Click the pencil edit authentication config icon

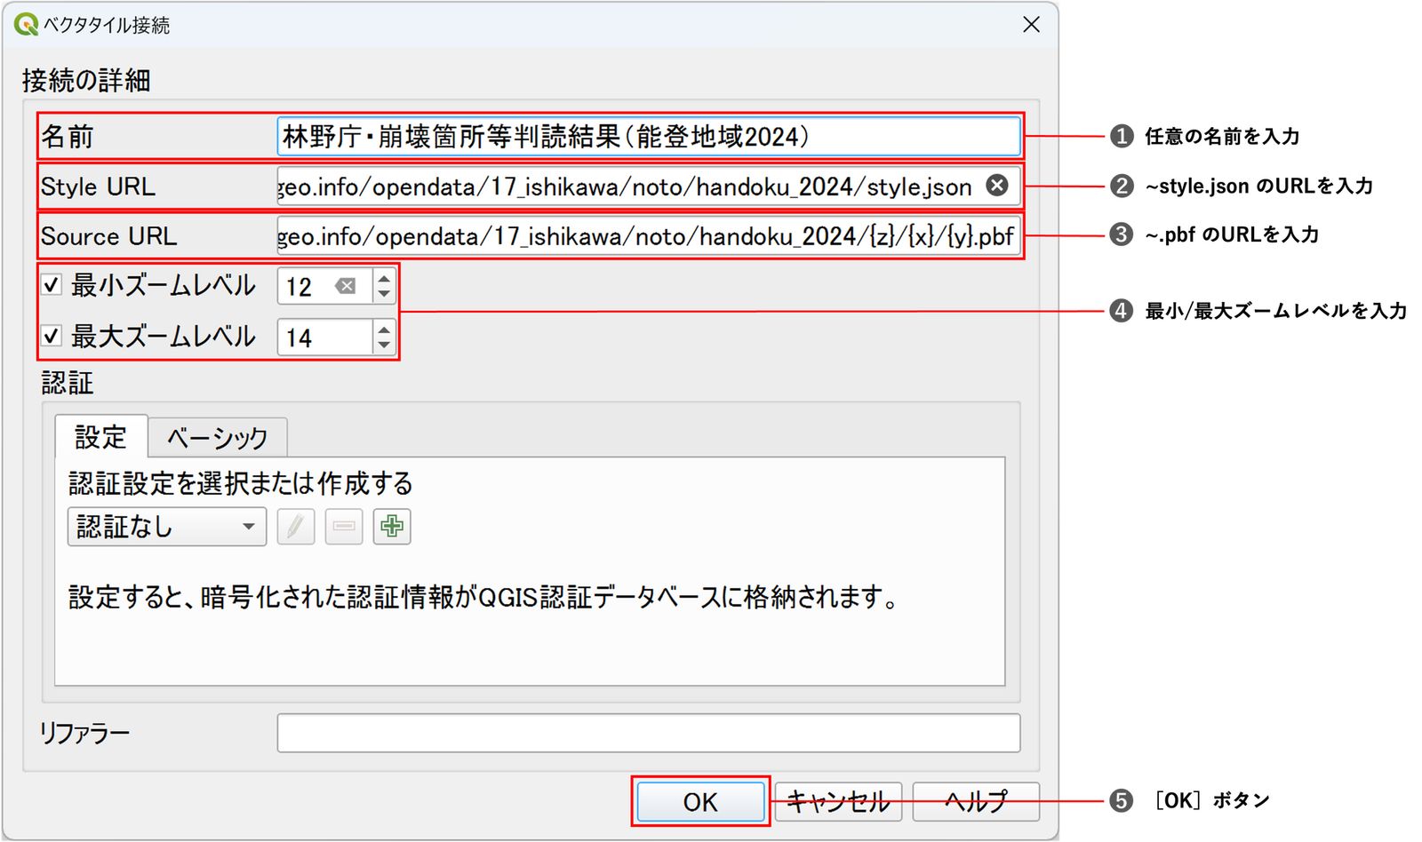pos(295,527)
